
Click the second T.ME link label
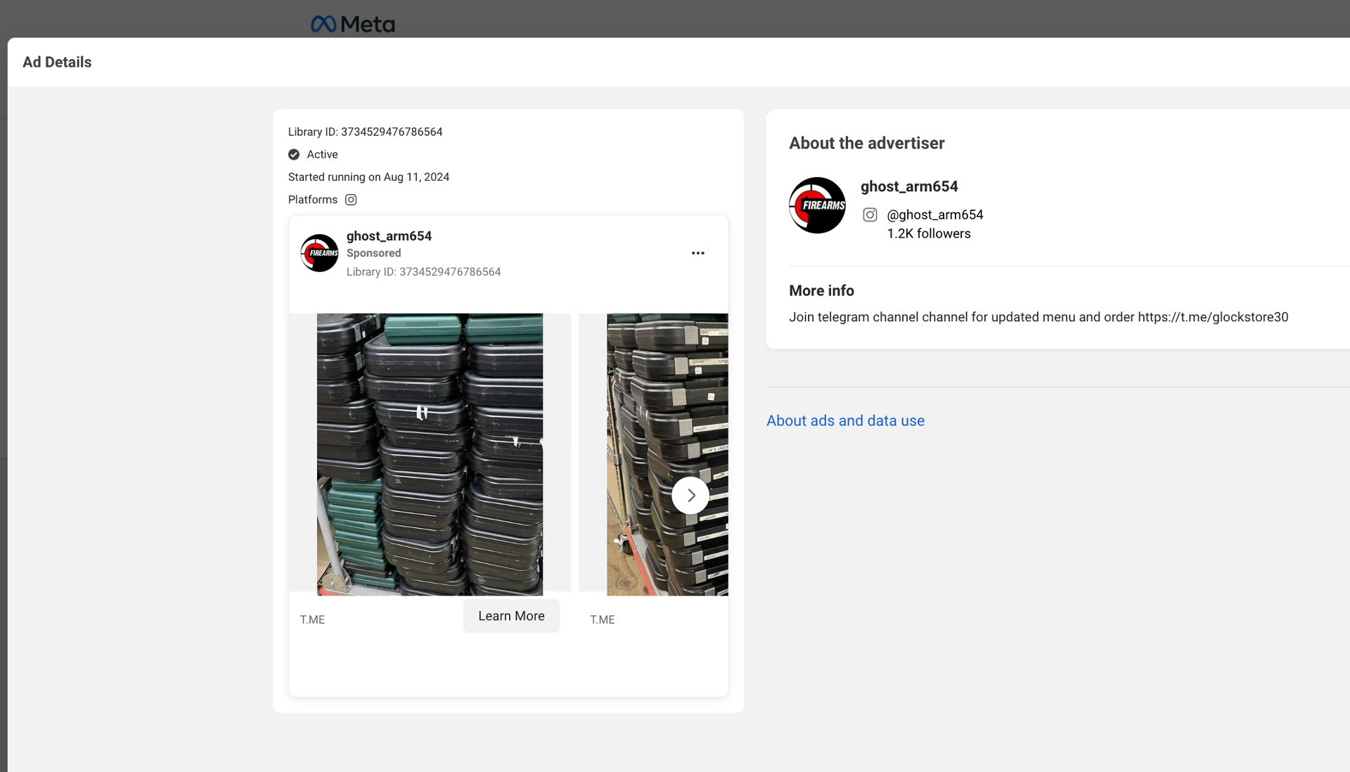[602, 619]
